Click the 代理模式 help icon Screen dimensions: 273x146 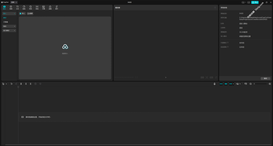click(228, 43)
